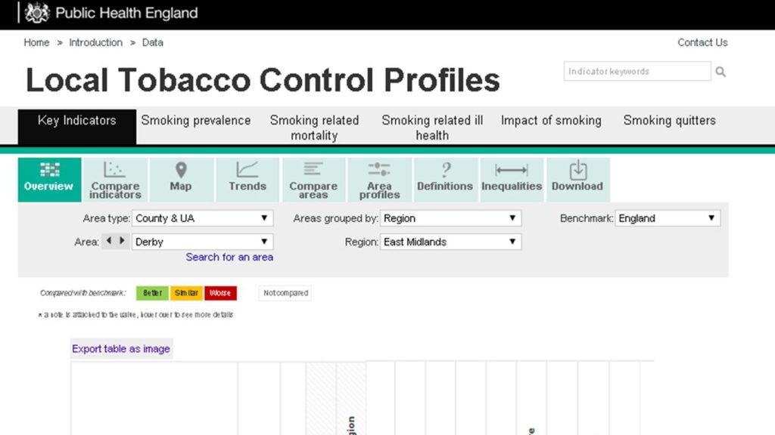Viewport: 775px width, 435px height.
Task: Click the Search for an area link
Action: tap(229, 257)
